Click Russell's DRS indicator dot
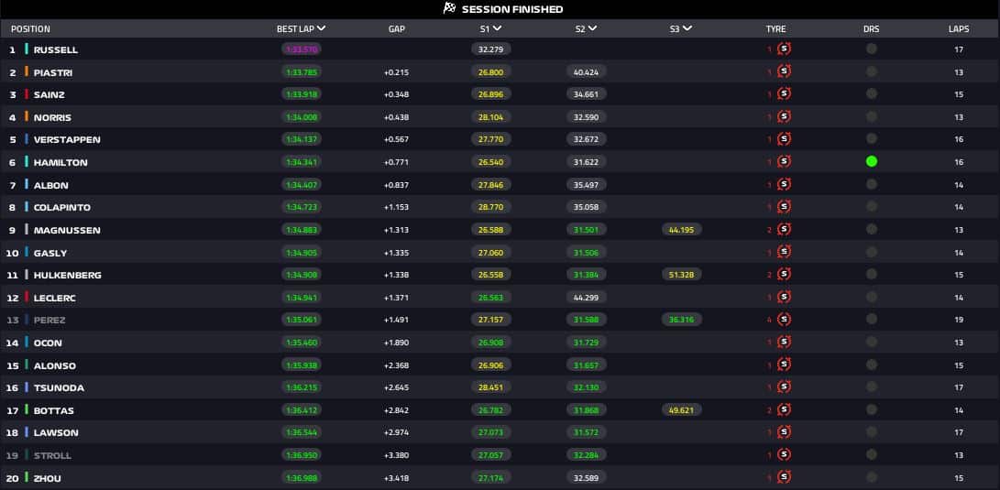The image size is (1000, 490). coord(871,49)
